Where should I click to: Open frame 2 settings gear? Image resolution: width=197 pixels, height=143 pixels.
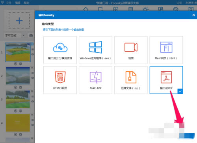click(x=20, y=87)
